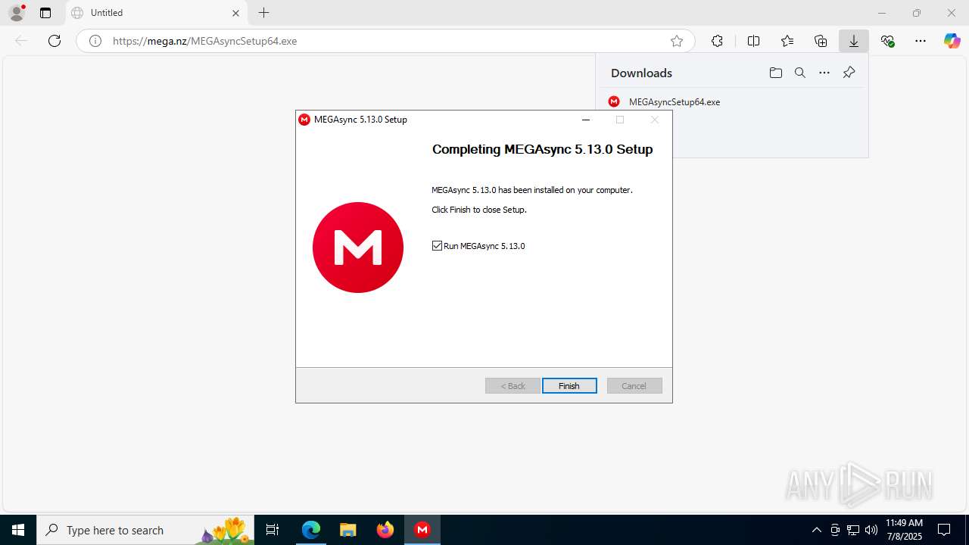Close the Untitled tab
The height and width of the screenshot is (545, 969).
click(235, 13)
